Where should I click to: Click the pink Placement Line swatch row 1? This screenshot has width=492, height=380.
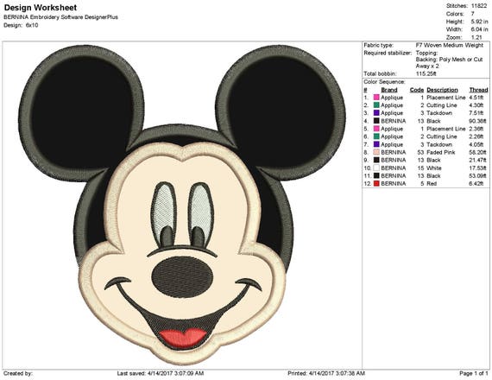point(376,98)
